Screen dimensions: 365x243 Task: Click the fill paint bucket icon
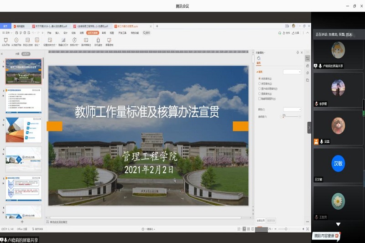pos(259,59)
